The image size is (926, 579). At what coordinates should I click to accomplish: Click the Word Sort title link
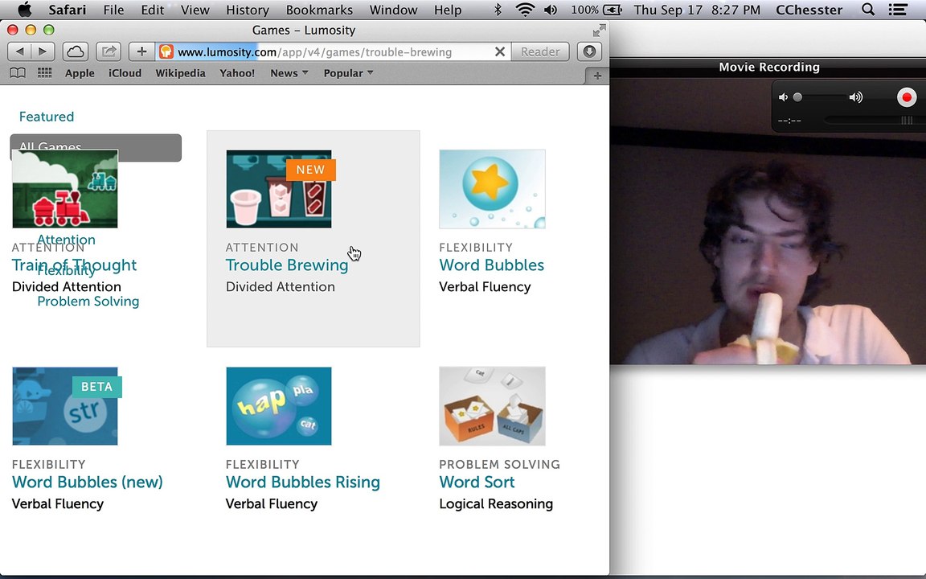click(477, 482)
